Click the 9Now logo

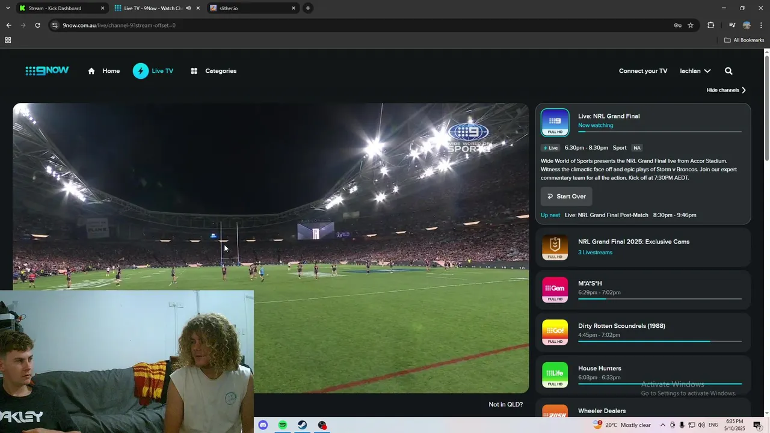pos(47,71)
